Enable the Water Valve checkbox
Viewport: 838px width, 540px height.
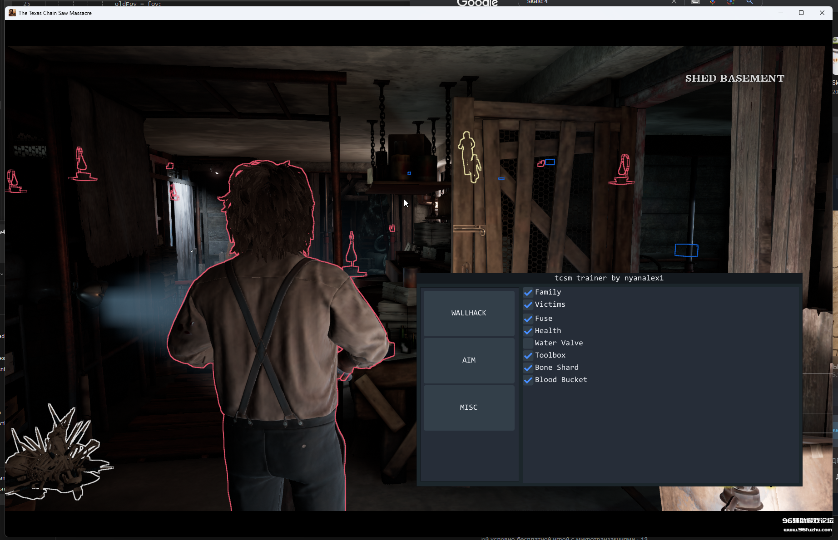coord(528,344)
